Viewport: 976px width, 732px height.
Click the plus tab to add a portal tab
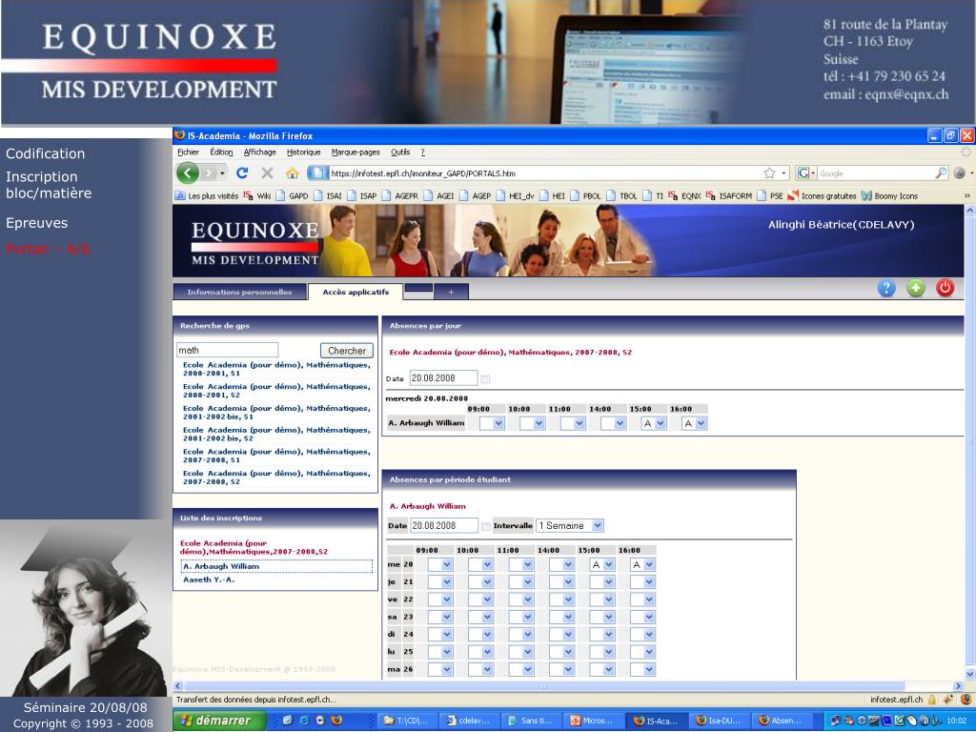[x=451, y=292]
